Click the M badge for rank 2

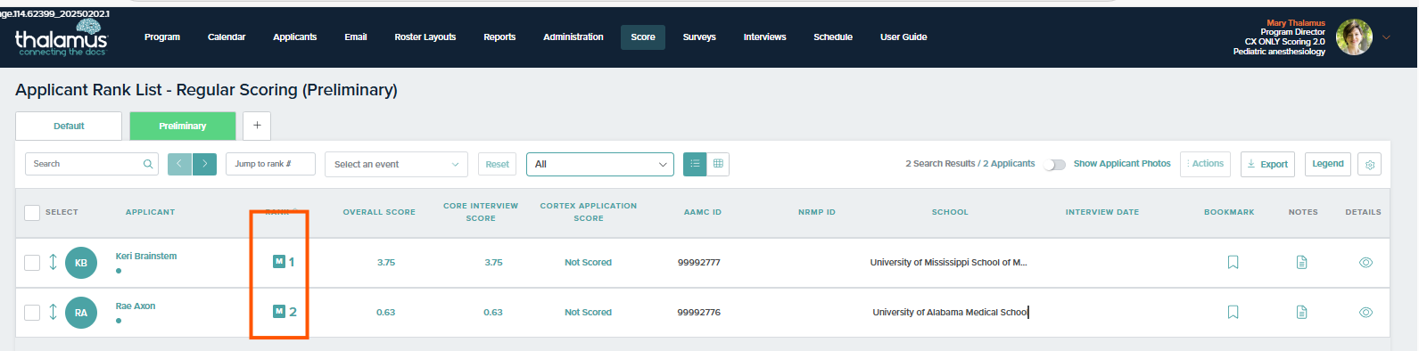tap(278, 311)
